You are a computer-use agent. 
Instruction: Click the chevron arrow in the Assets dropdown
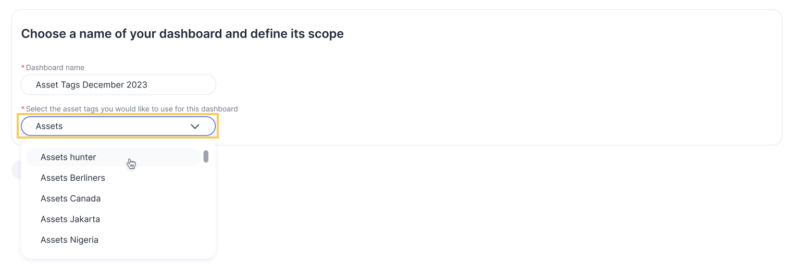195,127
